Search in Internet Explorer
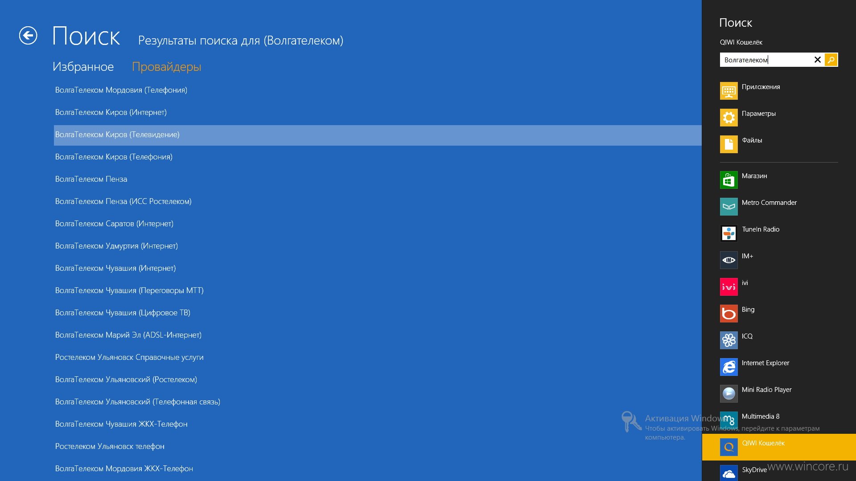 [779, 367]
